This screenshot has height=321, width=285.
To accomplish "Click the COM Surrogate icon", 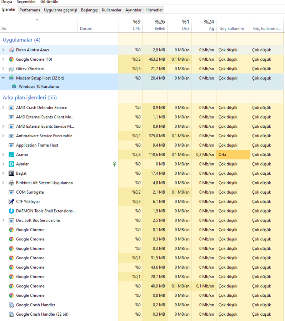I will point(11,192).
